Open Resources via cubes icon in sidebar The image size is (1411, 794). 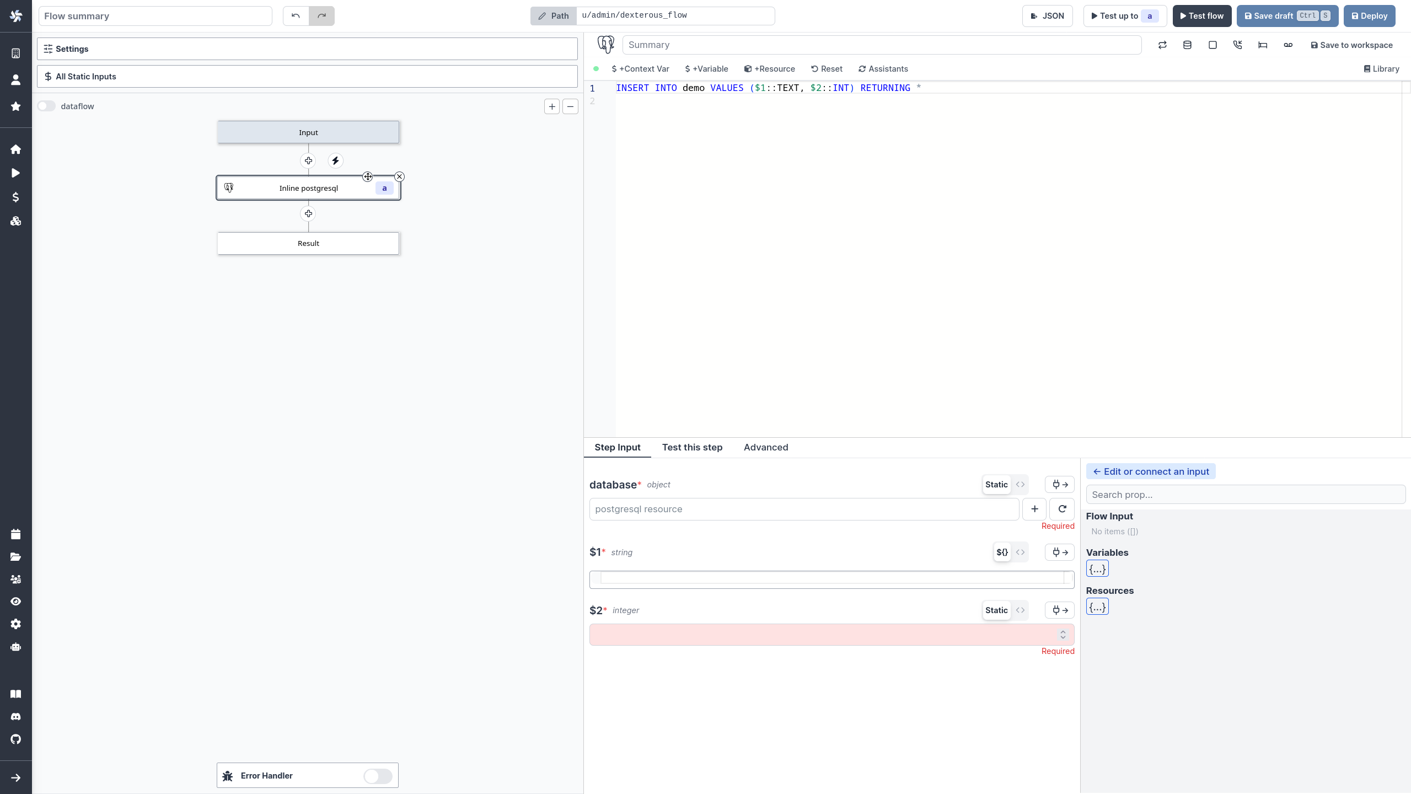16,221
